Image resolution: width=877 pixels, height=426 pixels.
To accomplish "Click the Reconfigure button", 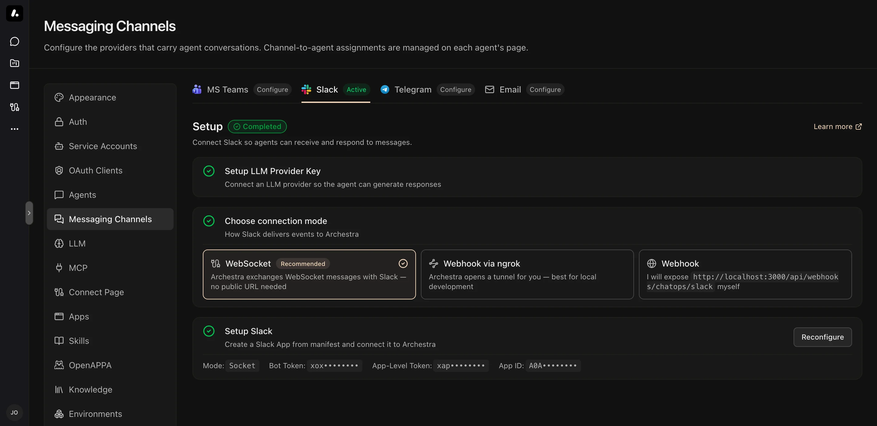I will [822, 337].
